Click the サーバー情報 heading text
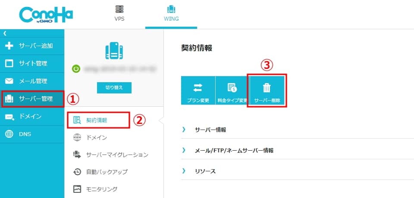 [x=210, y=130]
